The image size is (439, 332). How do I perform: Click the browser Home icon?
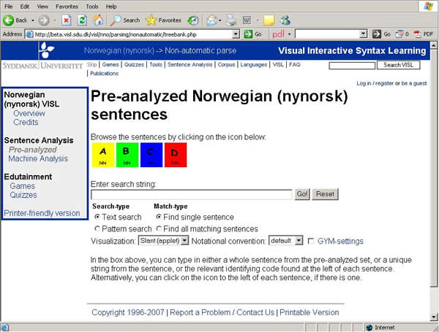pyautogui.click(x=97, y=20)
